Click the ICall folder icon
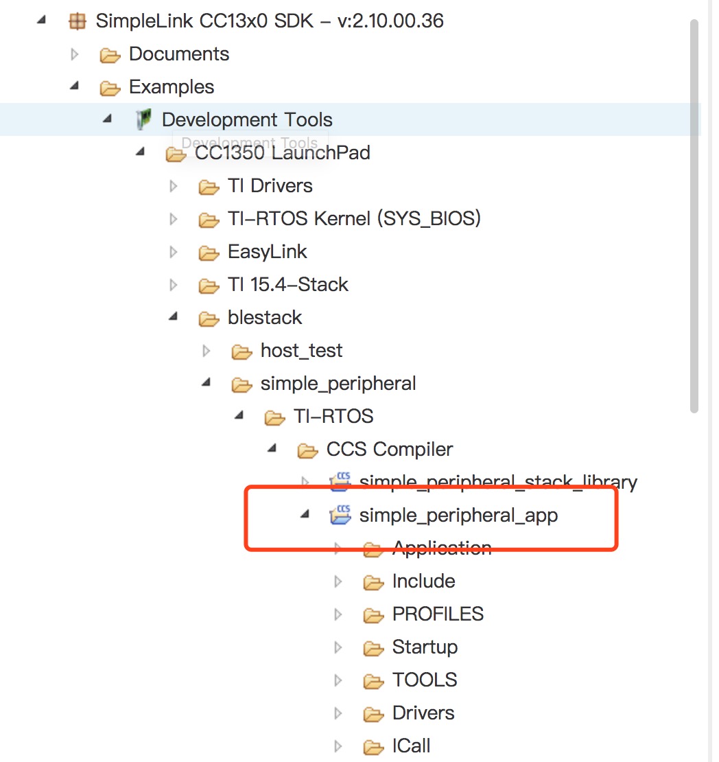 coord(374,747)
